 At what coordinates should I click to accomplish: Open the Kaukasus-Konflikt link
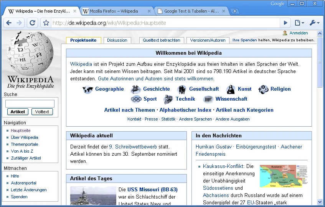223,166
